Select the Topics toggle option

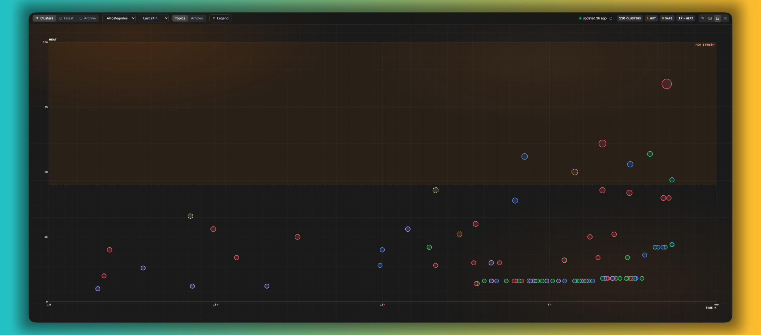(180, 18)
